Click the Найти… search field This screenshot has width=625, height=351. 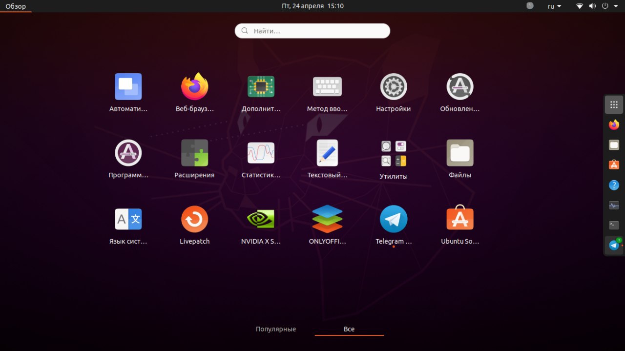312,31
